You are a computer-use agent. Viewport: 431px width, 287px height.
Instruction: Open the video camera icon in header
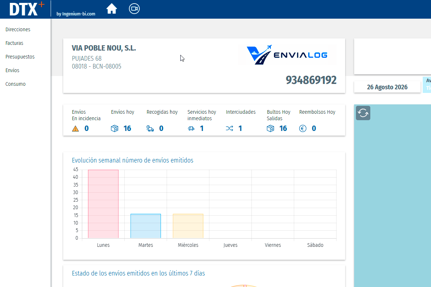134,9
